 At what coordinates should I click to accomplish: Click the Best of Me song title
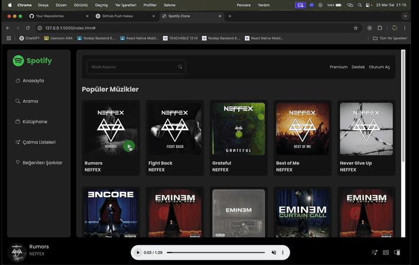click(288, 163)
